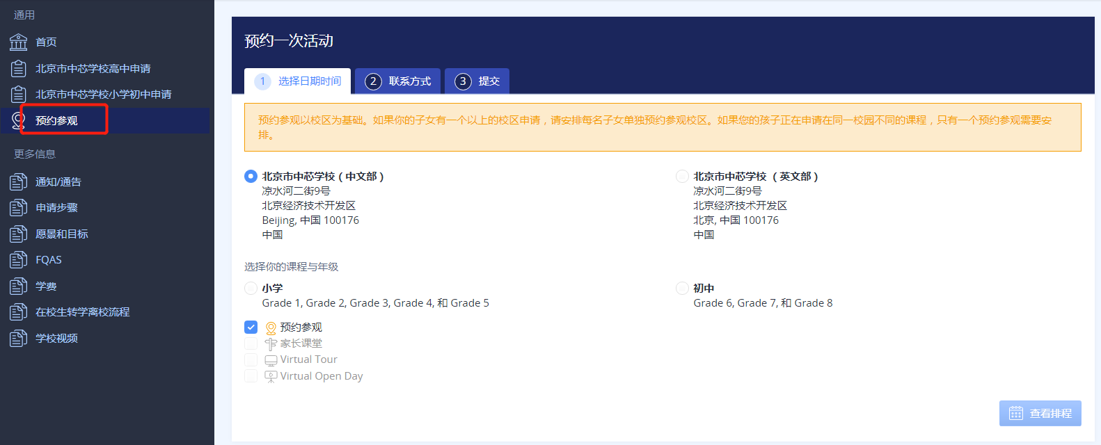1101x445 pixels.
Task: Click the document icon next to 通知/通告
Action: (x=18, y=182)
